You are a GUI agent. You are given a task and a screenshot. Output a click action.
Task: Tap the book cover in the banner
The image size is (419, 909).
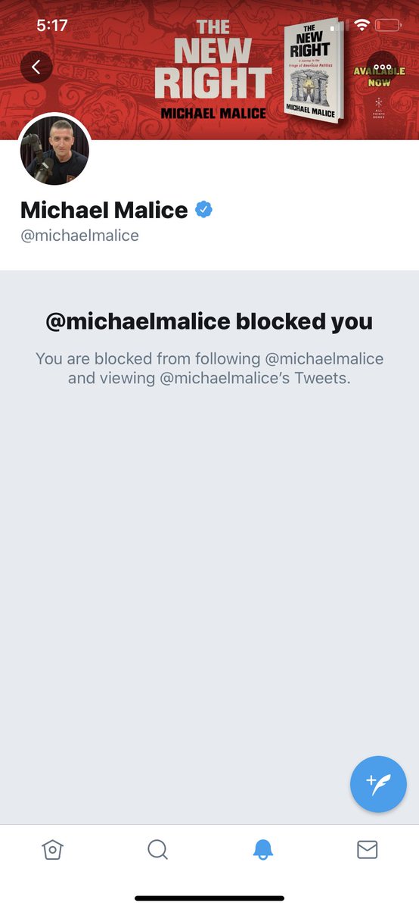pos(313,70)
